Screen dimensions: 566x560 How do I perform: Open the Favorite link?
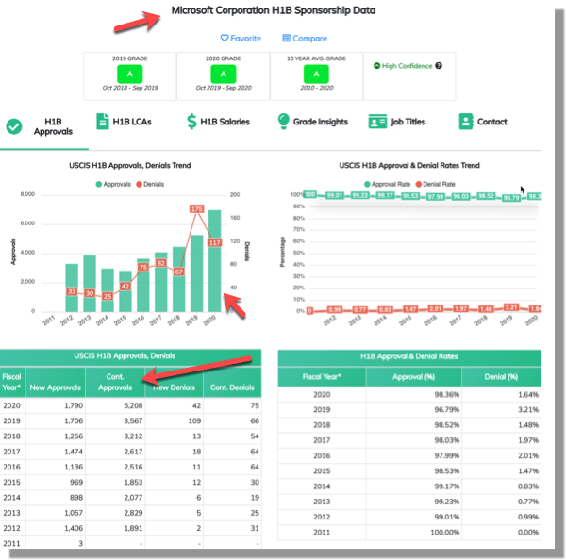tap(241, 39)
